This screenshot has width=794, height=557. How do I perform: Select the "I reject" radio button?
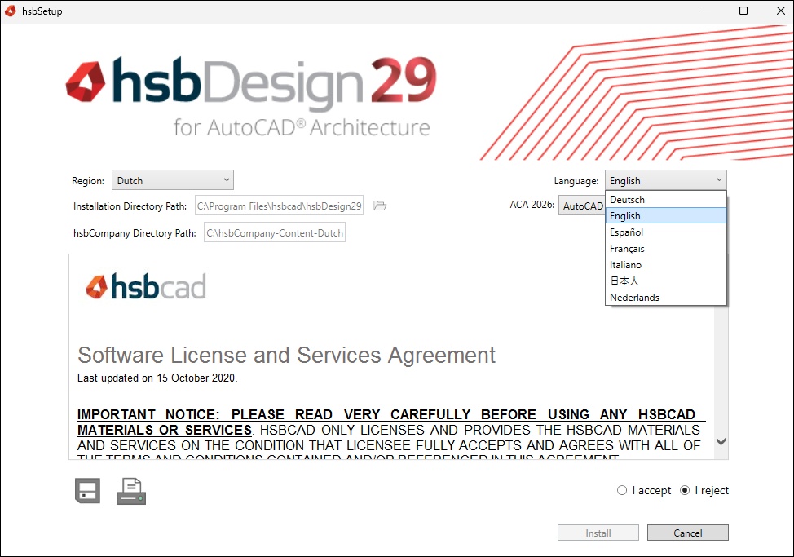tap(685, 490)
